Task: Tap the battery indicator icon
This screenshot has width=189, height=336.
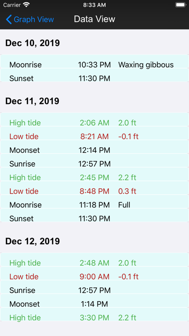Action: [180, 5]
